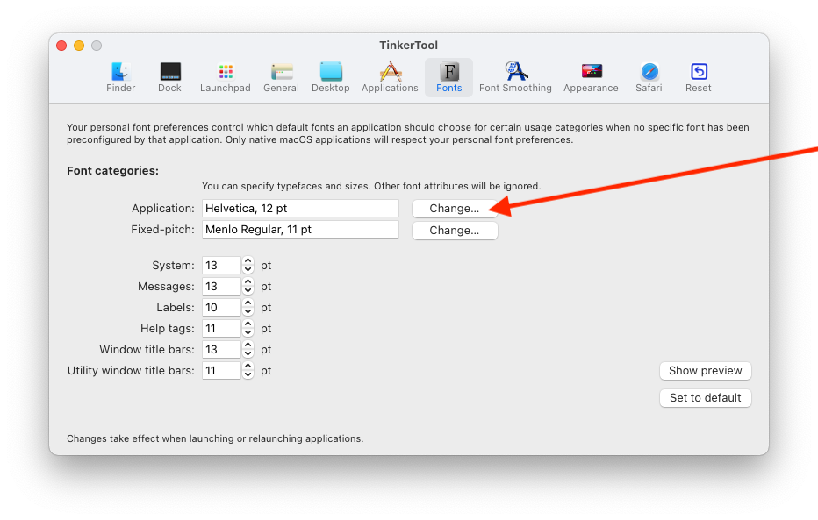Switch to the Appearance pane

pyautogui.click(x=591, y=77)
